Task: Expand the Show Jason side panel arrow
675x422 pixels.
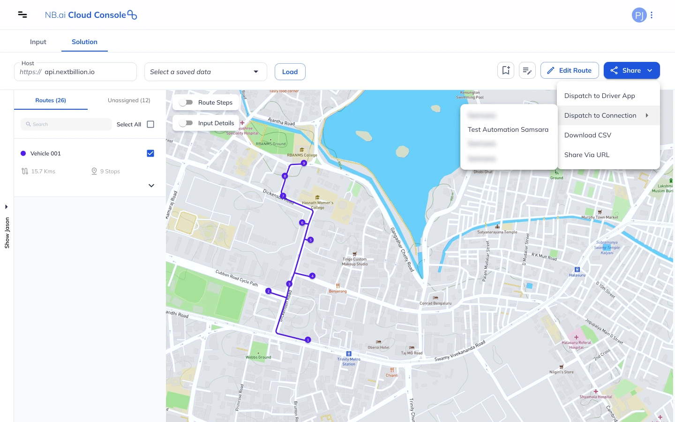Action: click(x=7, y=207)
